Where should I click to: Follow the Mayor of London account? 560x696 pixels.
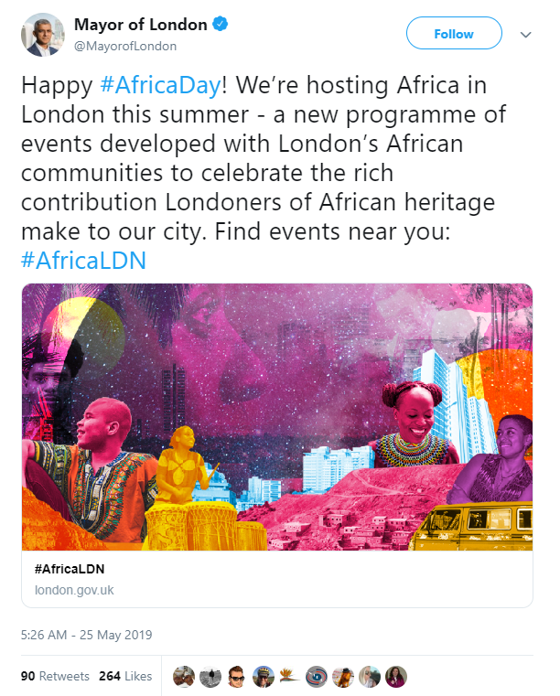(454, 33)
